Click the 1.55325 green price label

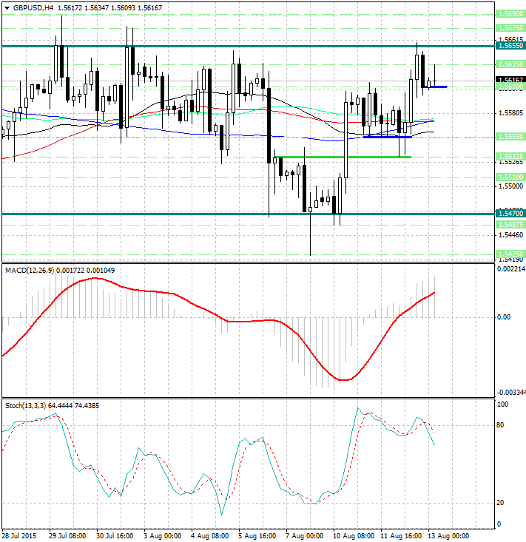[510, 157]
